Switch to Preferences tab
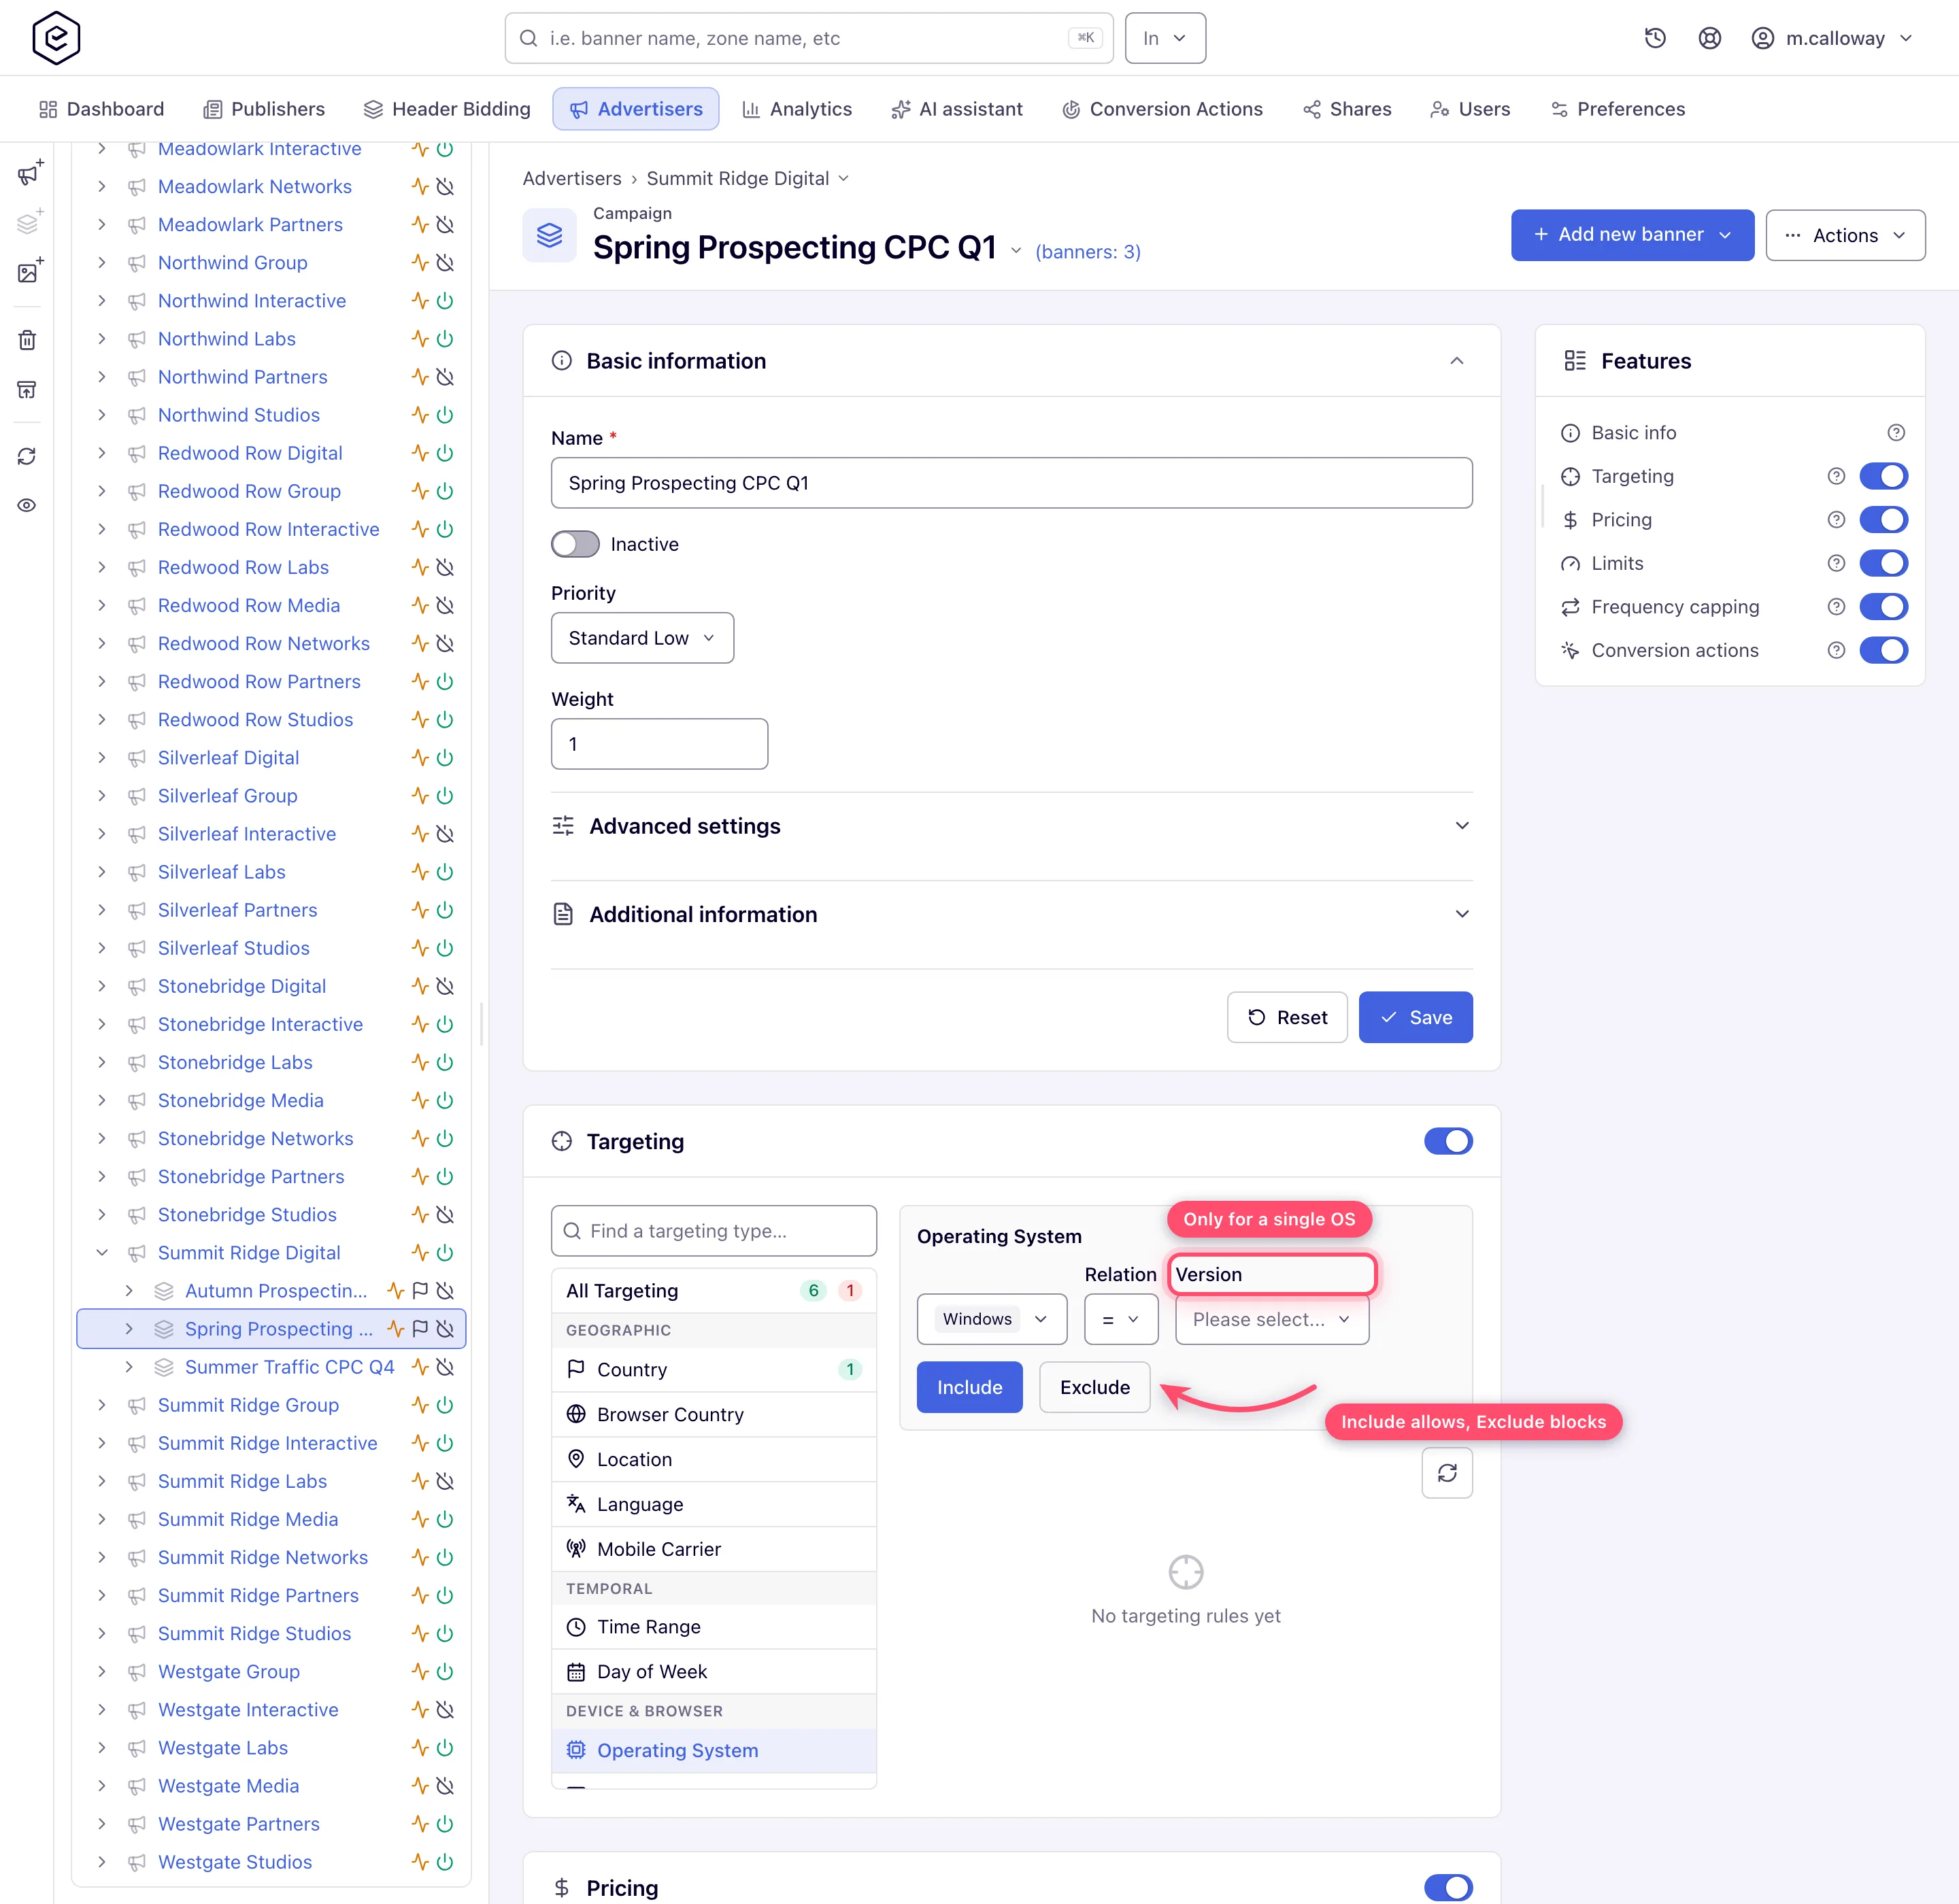1959x1904 pixels. (x=1617, y=109)
